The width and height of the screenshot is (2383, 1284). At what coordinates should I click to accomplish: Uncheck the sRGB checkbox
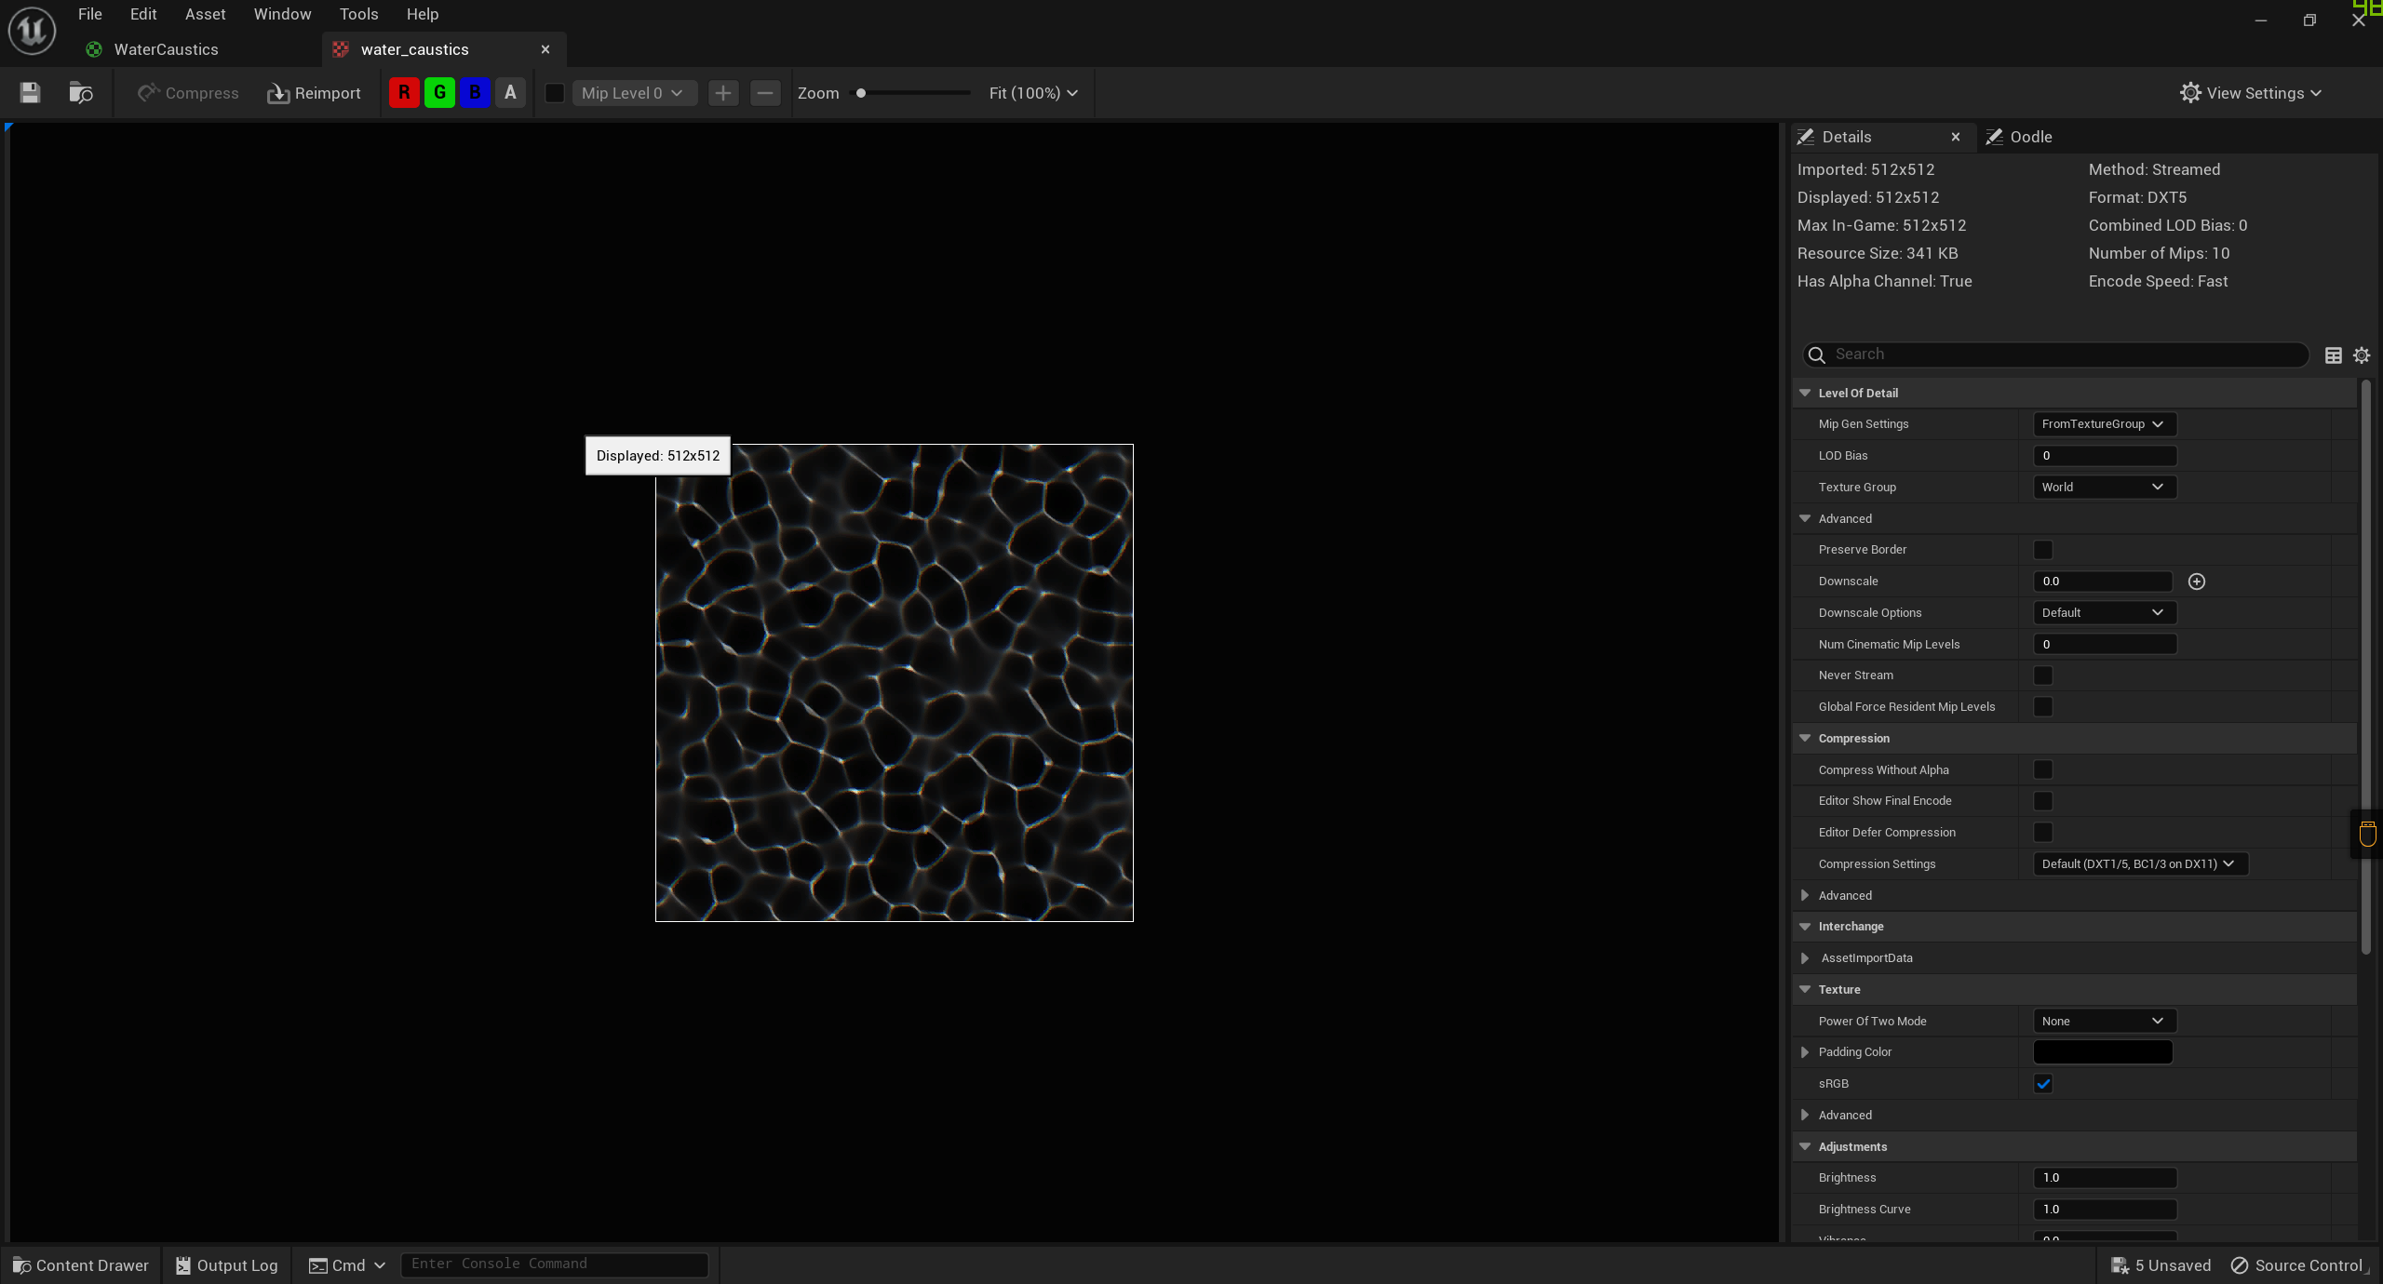(x=2042, y=1084)
